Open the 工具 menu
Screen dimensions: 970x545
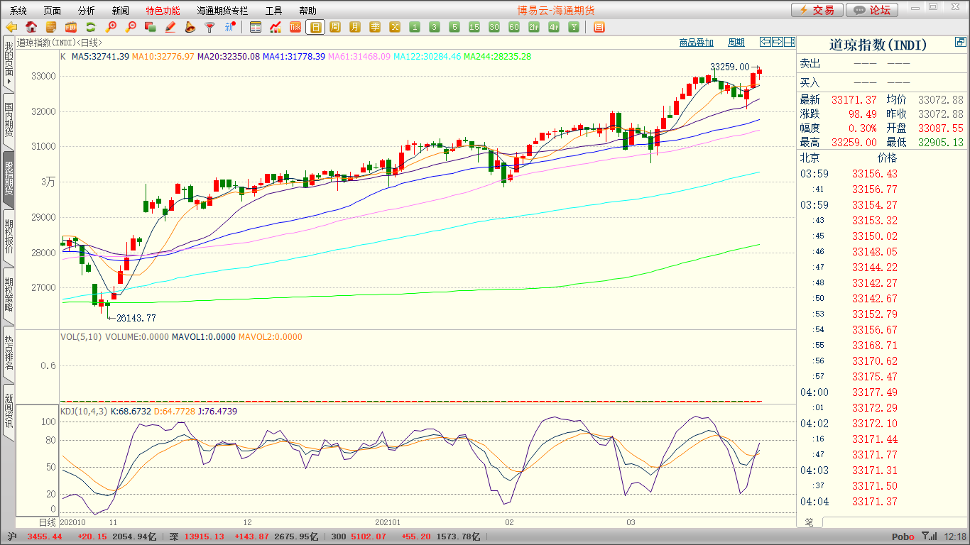point(274,11)
